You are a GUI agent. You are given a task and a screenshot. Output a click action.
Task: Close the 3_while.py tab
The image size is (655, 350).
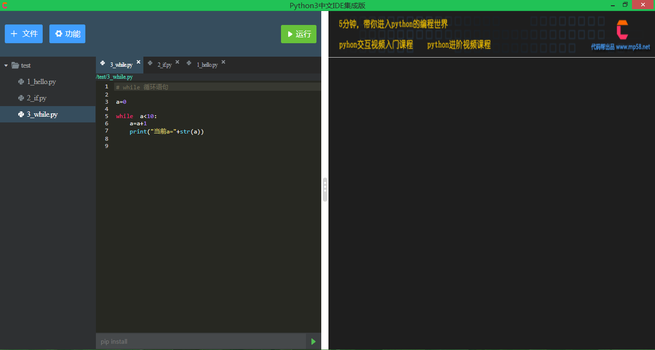pos(139,62)
